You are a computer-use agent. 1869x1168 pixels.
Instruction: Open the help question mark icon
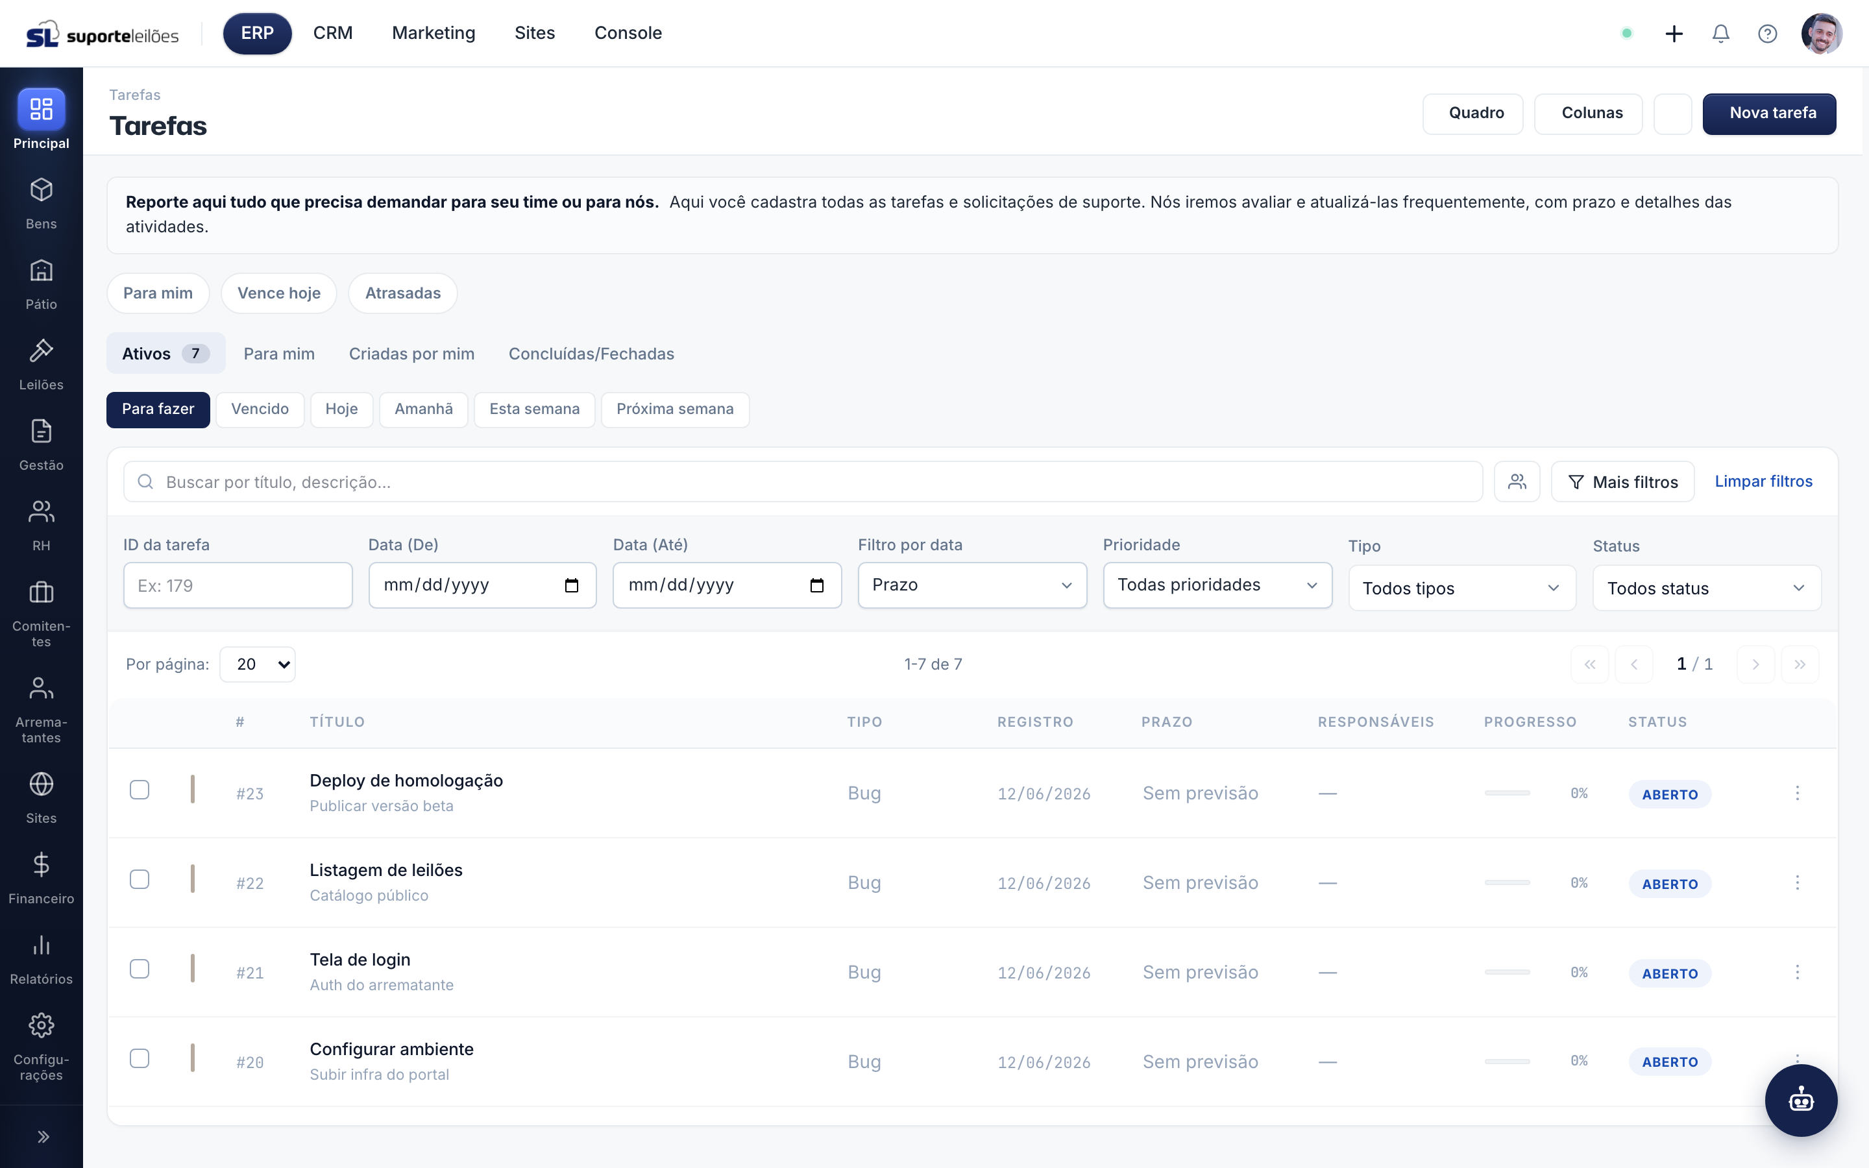pyautogui.click(x=1767, y=33)
